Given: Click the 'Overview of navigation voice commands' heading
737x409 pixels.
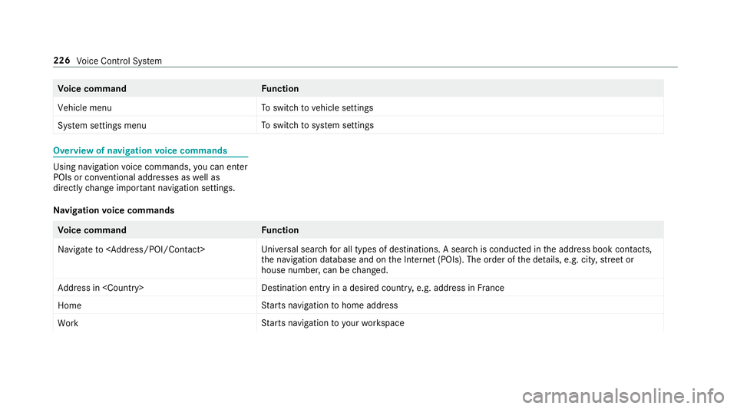Looking at the screenshot, I should (140, 150).
